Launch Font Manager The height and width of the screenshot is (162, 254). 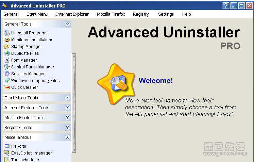[24, 60]
